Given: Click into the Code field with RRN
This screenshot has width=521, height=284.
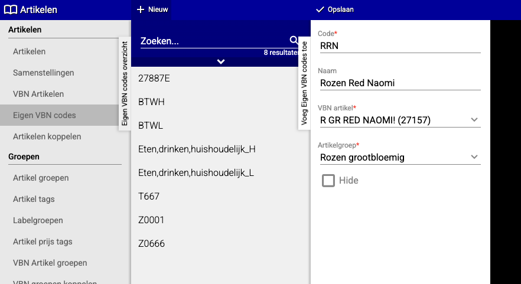Looking at the screenshot, I should tap(399, 46).
